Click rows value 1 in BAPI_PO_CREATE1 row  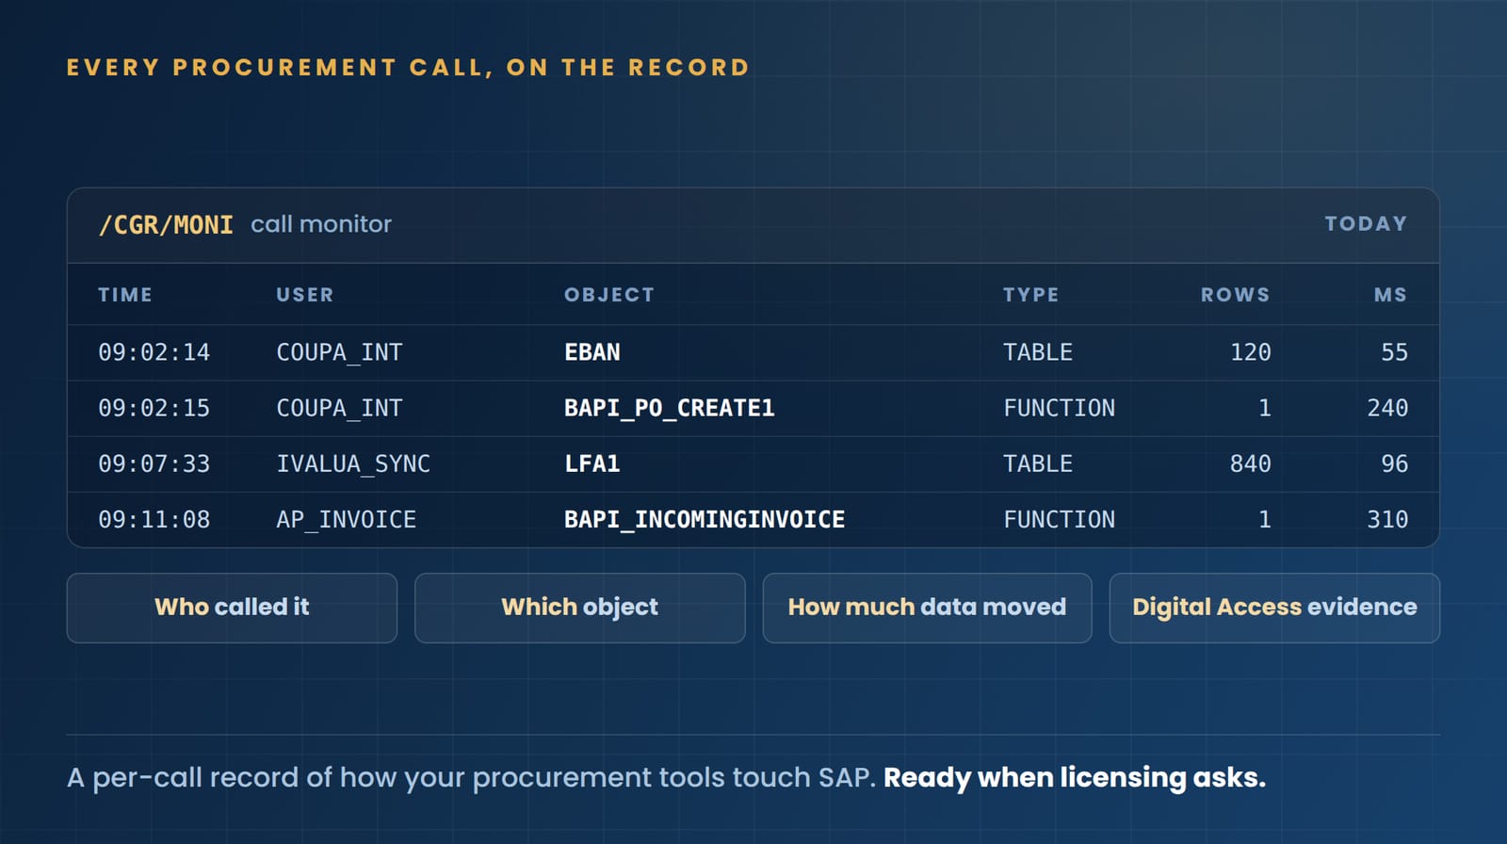coord(1265,408)
